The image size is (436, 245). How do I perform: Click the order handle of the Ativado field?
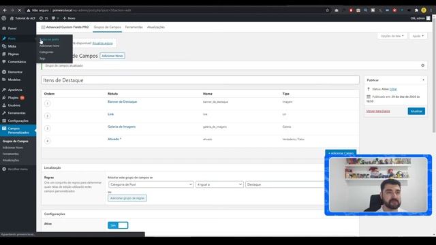[48, 141]
